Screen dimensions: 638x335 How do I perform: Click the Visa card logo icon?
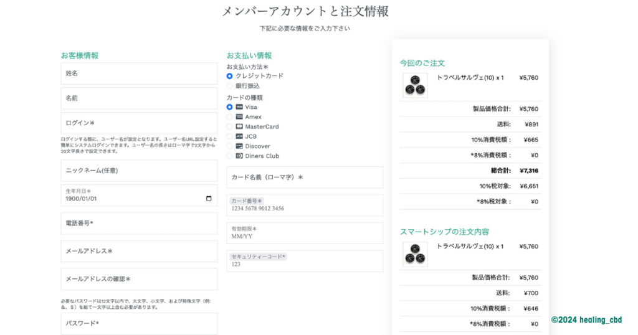click(x=239, y=107)
